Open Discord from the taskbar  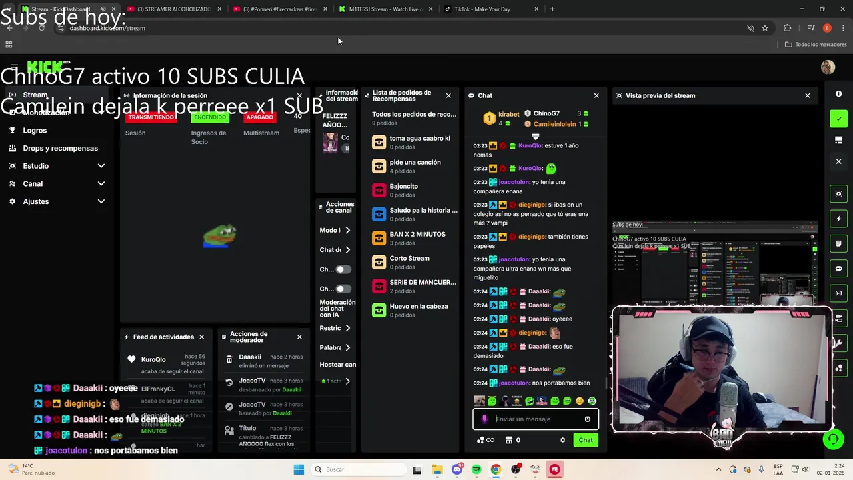[x=456, y=469]
